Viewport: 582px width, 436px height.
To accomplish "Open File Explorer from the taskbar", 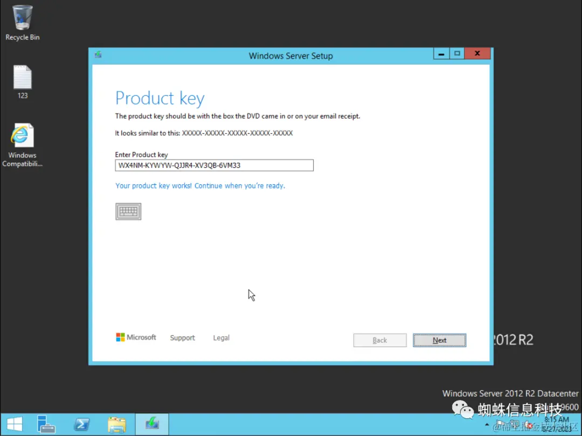I will pos(116,424).
